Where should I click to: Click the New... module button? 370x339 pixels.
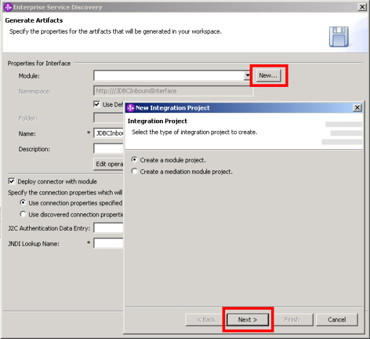(x=268, y=76)
